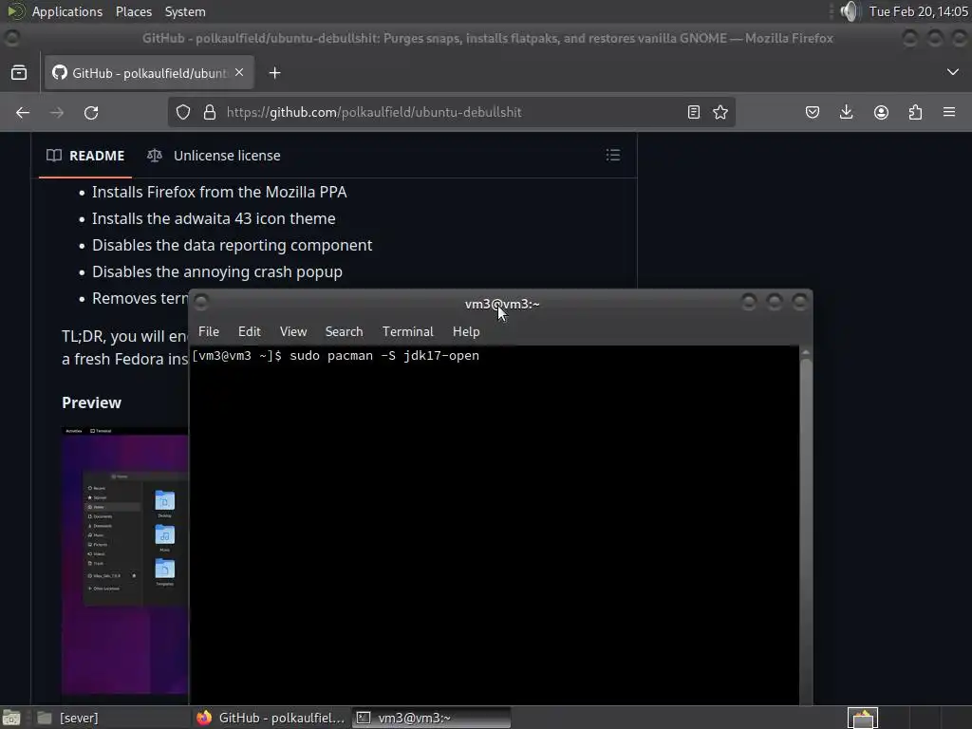Open terminal Edit menu
Screen dimensions: 972x729
tap(250, 331)
